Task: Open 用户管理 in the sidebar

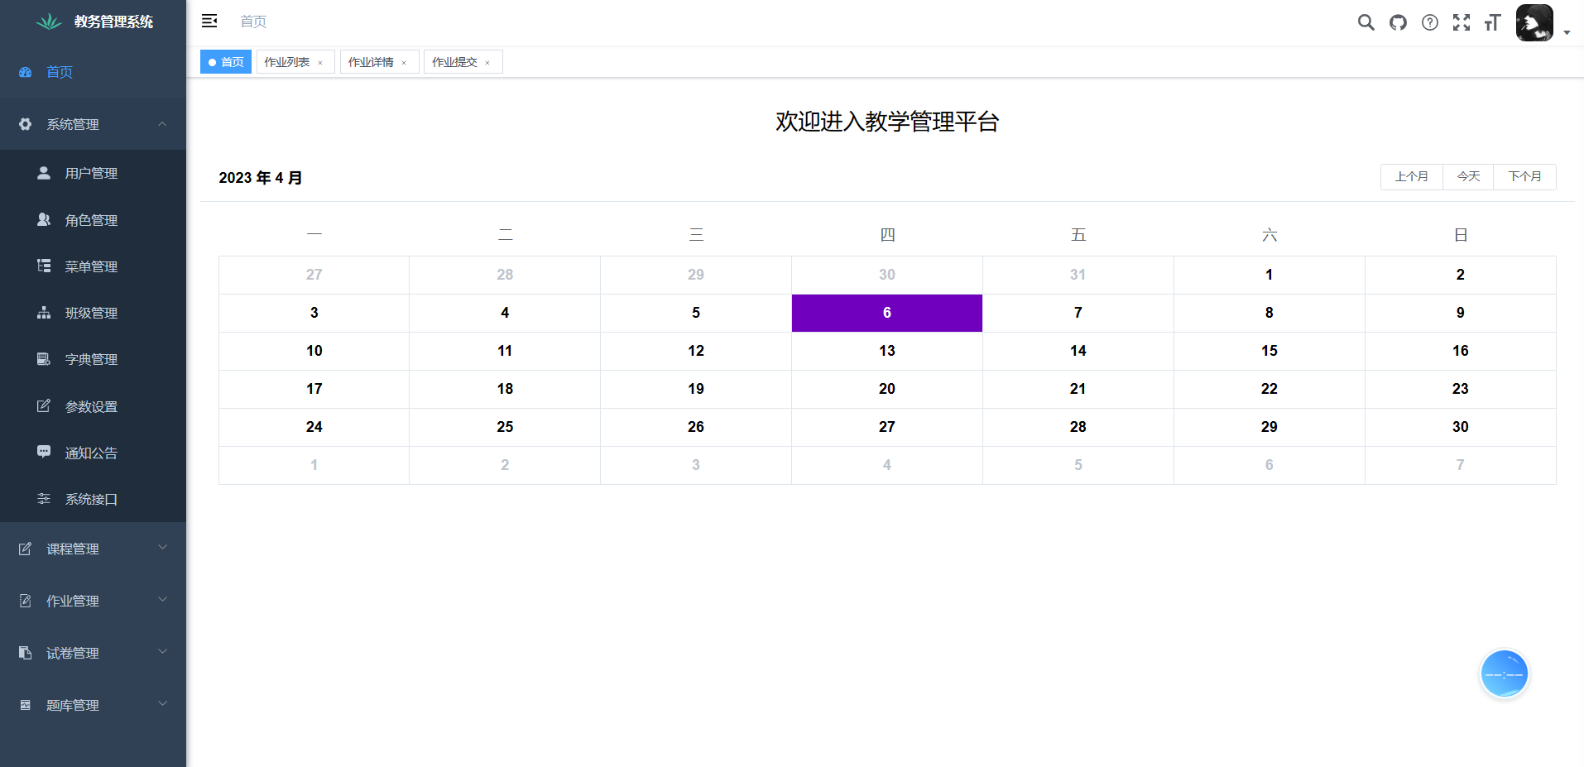Action: pyautogui.click(x=91, y=173)
